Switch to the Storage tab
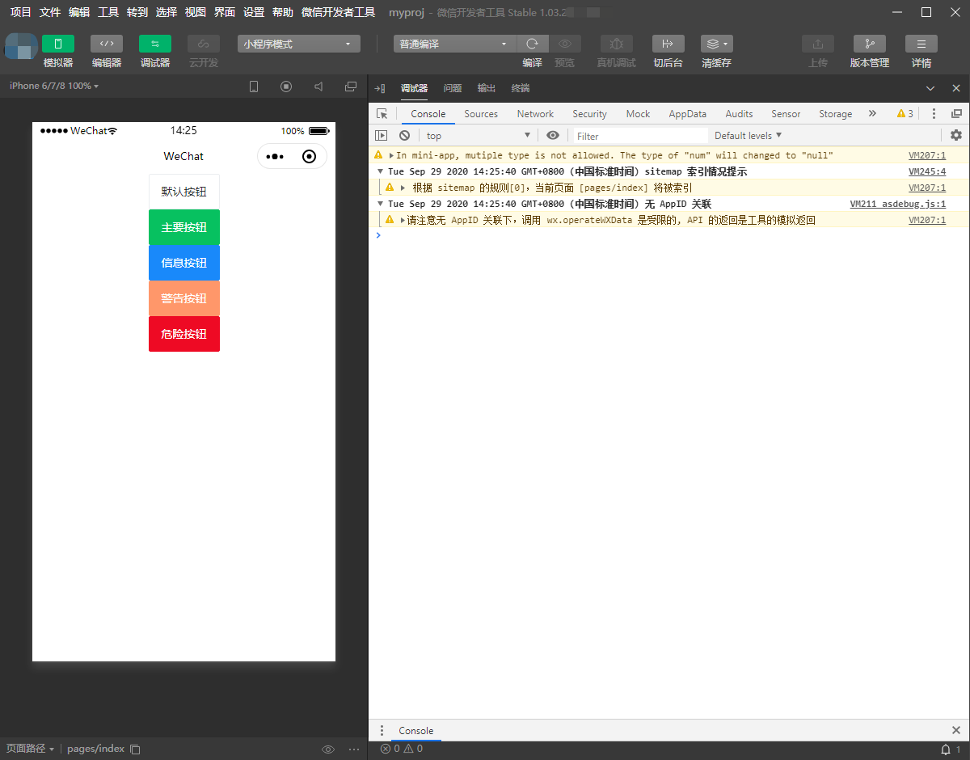 click(x=835, y=114)
